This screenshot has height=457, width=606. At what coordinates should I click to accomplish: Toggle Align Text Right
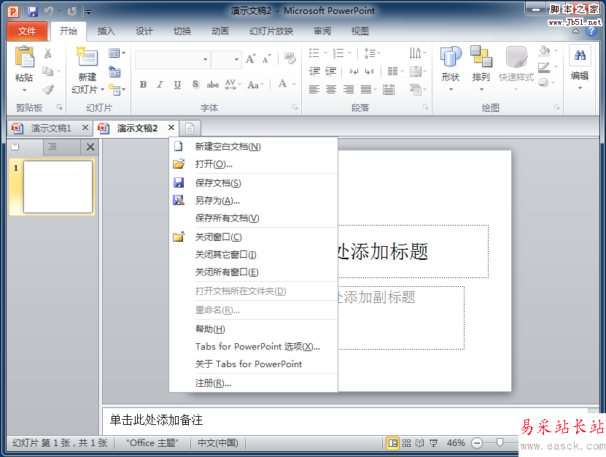point(349,90)
